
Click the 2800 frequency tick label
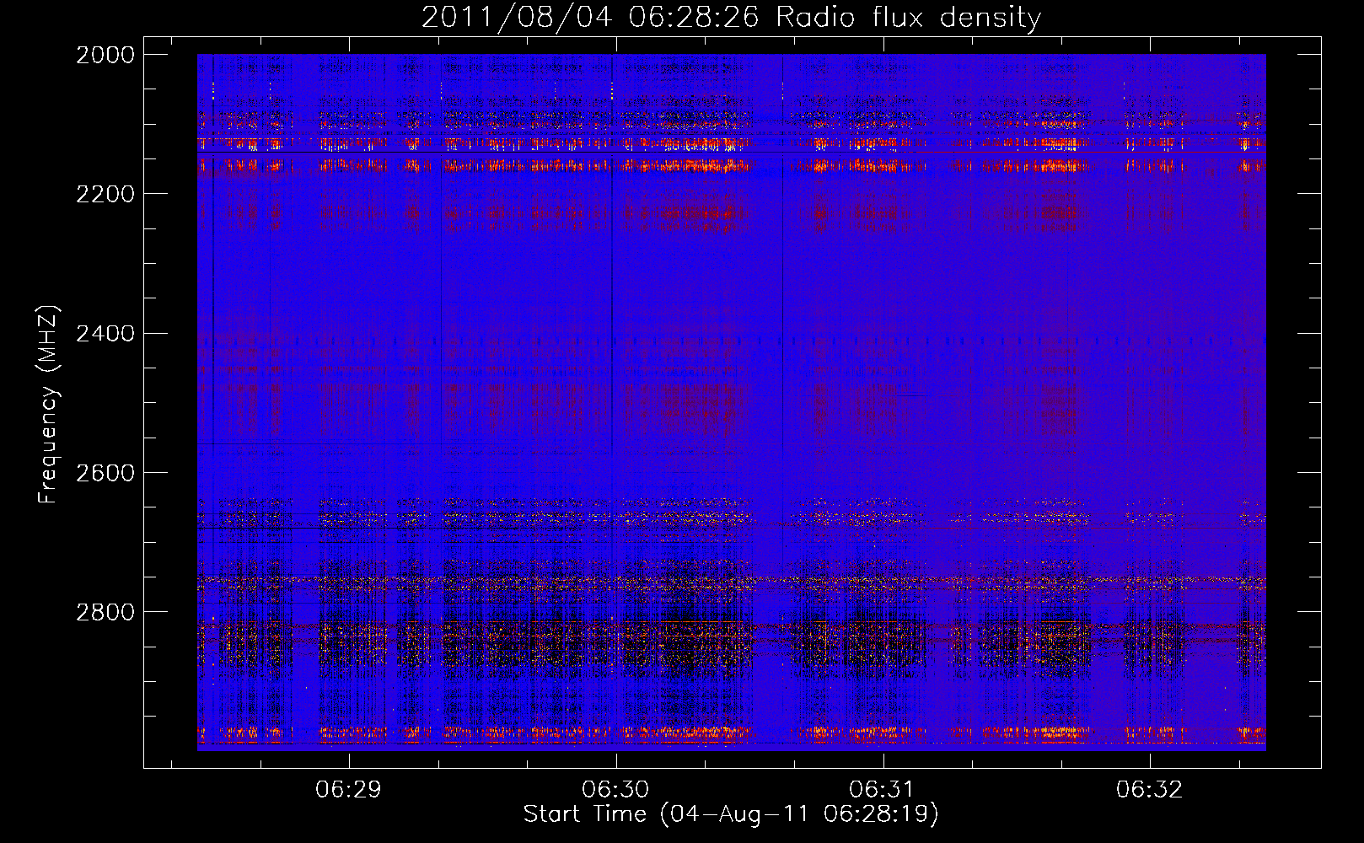(105, 612)
